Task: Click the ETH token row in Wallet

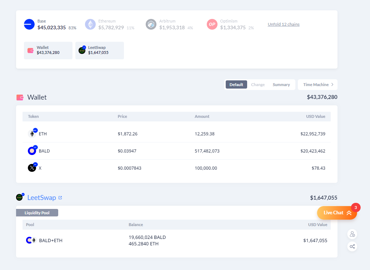Action: click(x=176, y=134)
